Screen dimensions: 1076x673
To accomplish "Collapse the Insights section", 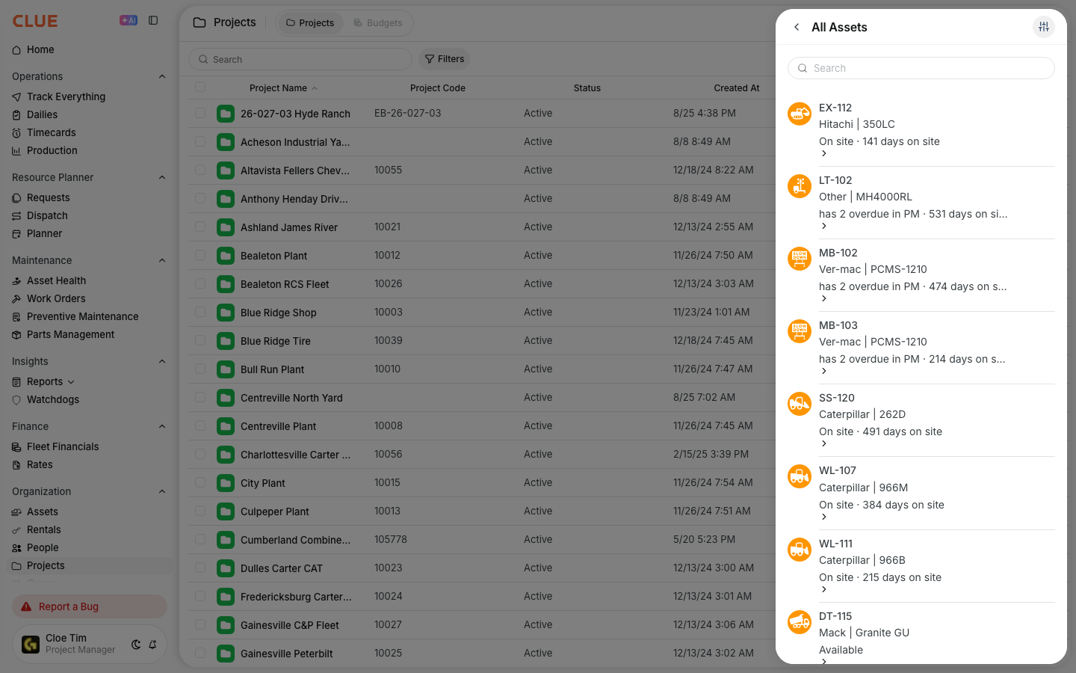I will pos(162,361).
